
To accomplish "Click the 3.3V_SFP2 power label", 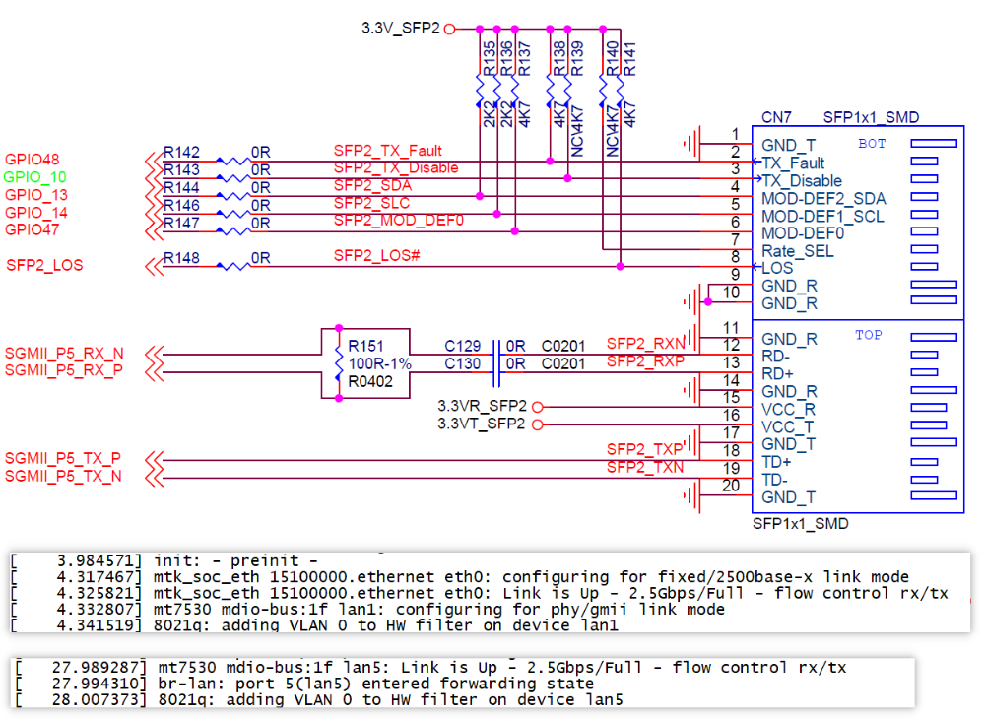I will click(401, 29).
